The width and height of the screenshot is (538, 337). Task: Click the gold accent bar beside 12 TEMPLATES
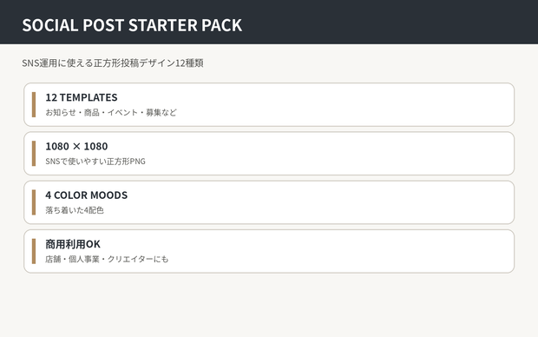pyautogui.click(x=34, y=104)
